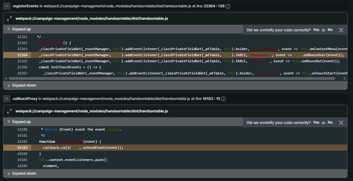Dismiss the unminify prompt in first panel
The image size is (353, 181).
point(341,30)
